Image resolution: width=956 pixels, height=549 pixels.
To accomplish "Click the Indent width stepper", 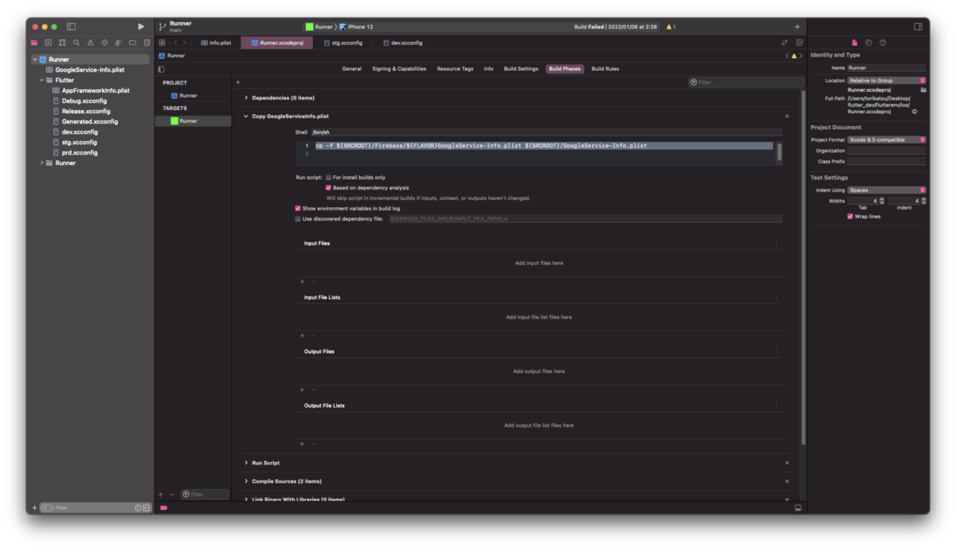I will point(923,201).
